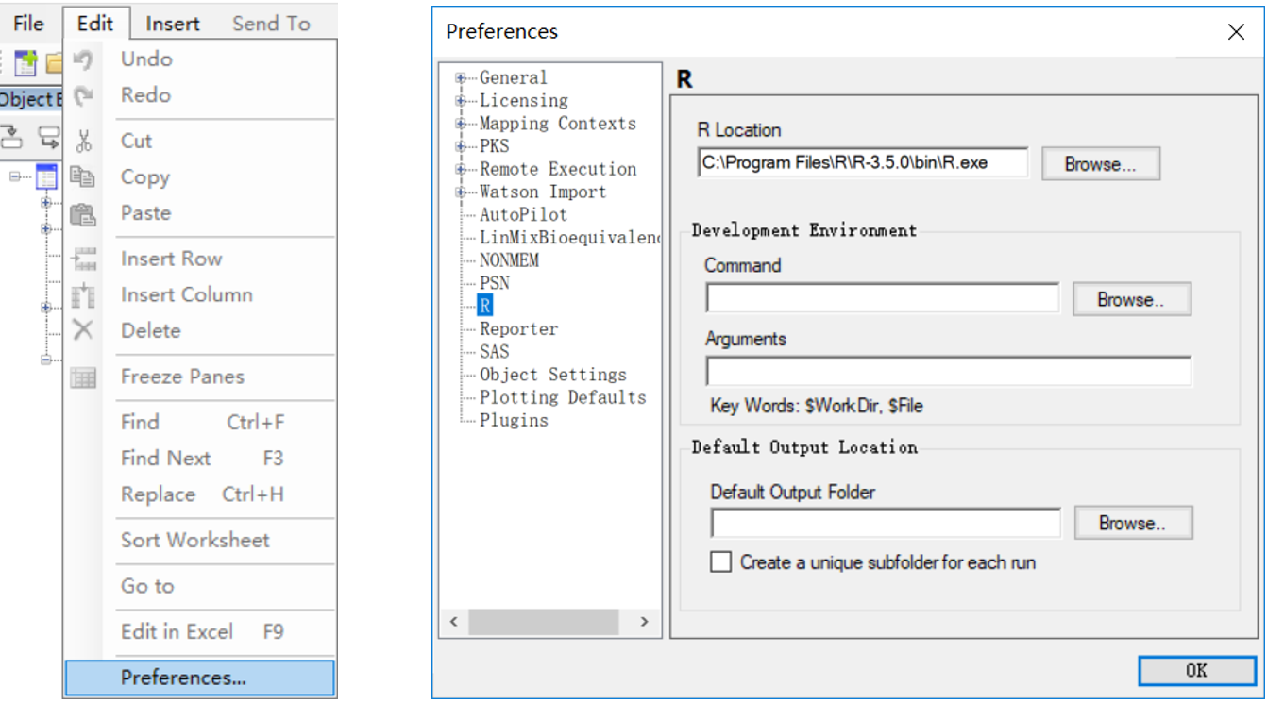Image resolution: width=1267 pixels, height=703 pixels.
Task: Click the clipboard Paste icon
Action: point(83,214)
